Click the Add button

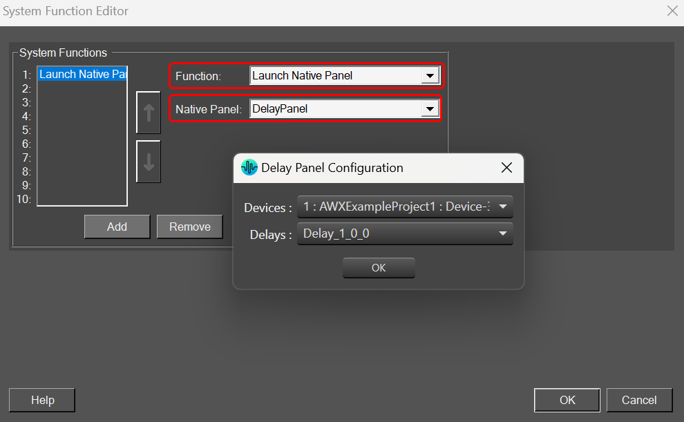coord(117,227)
